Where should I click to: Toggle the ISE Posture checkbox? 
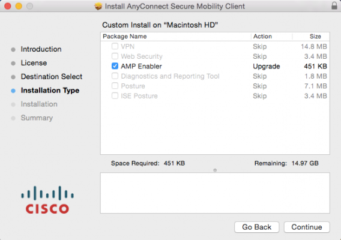[x=115, y=95]
